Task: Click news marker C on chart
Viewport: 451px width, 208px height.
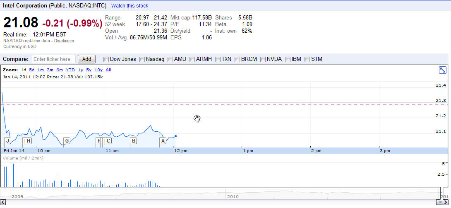Action: (x=108, y=141)
